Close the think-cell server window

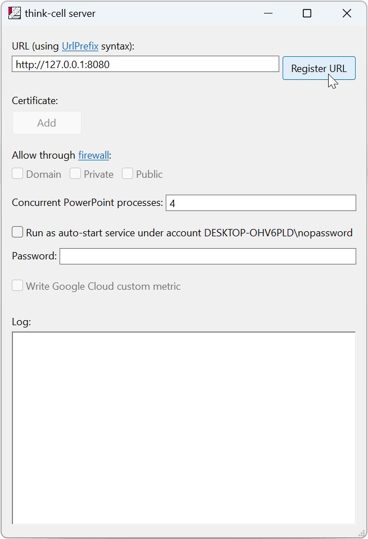[347, 14]
